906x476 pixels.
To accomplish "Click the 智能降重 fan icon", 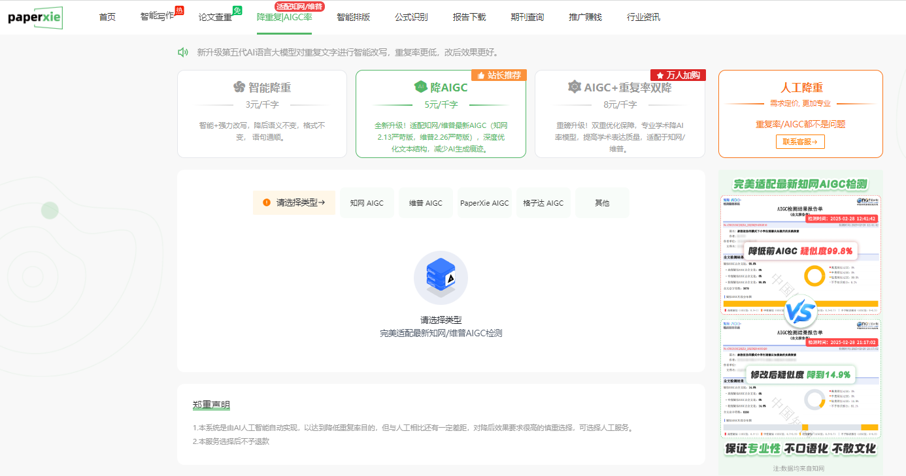I will 239,87.
